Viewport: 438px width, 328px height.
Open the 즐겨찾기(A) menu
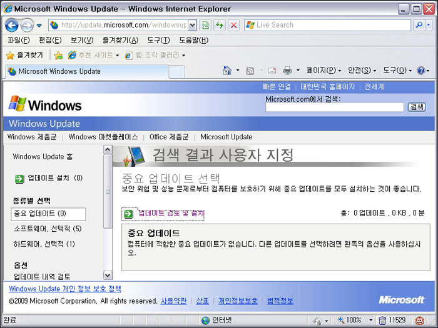click(120, 40)
